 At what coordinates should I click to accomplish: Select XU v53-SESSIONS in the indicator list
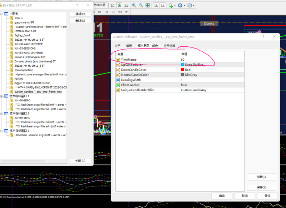click(25, 49)
